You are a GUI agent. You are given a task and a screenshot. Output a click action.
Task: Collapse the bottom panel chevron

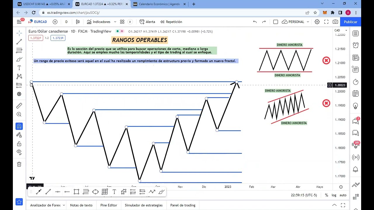point(335,205)
